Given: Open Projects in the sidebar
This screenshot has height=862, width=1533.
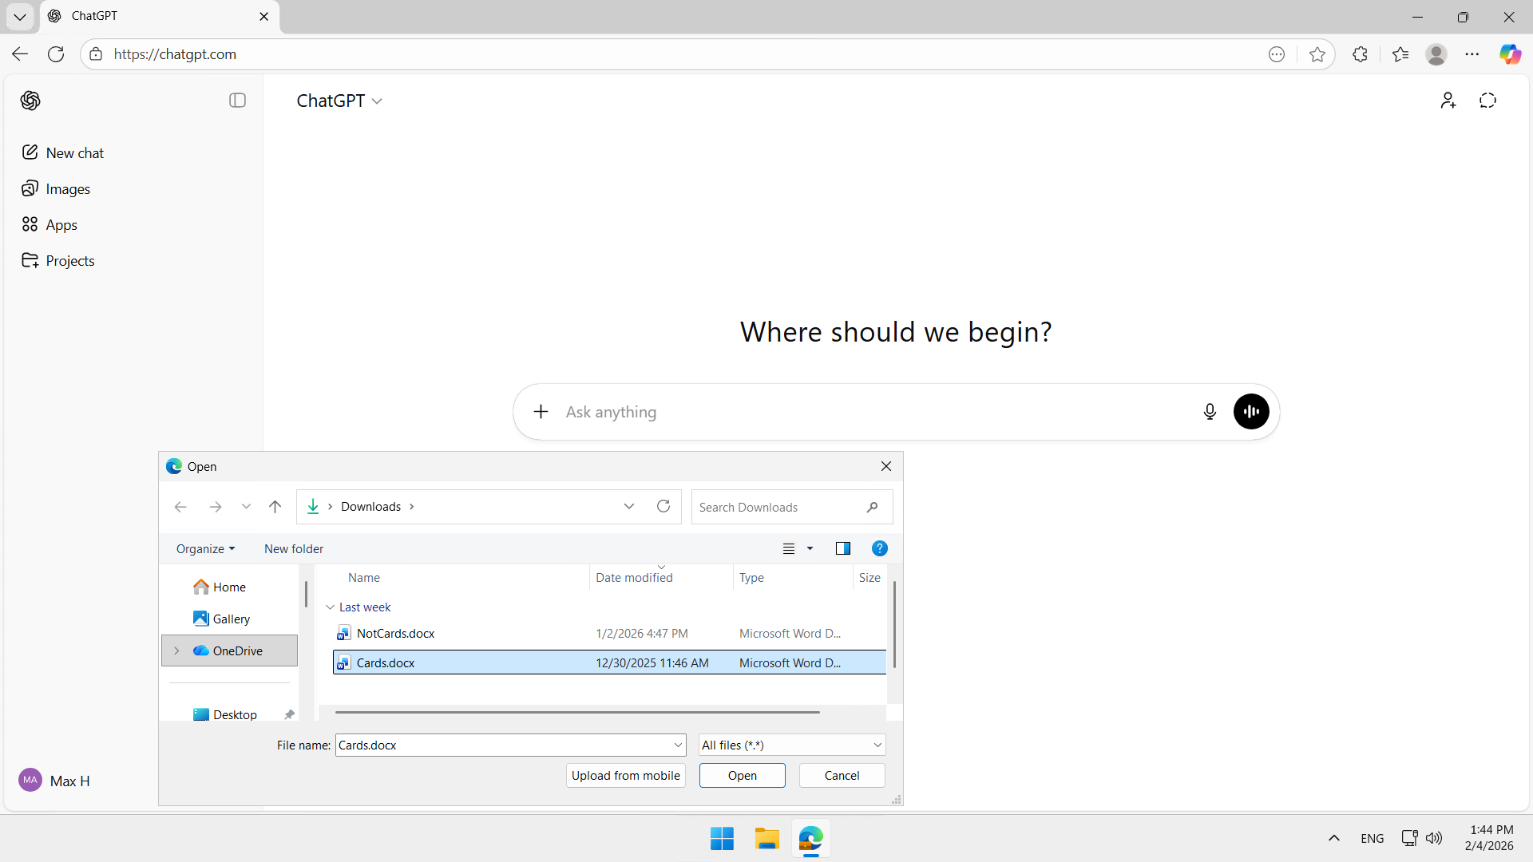Looking at the screenshot, I should tap(70, 261).
